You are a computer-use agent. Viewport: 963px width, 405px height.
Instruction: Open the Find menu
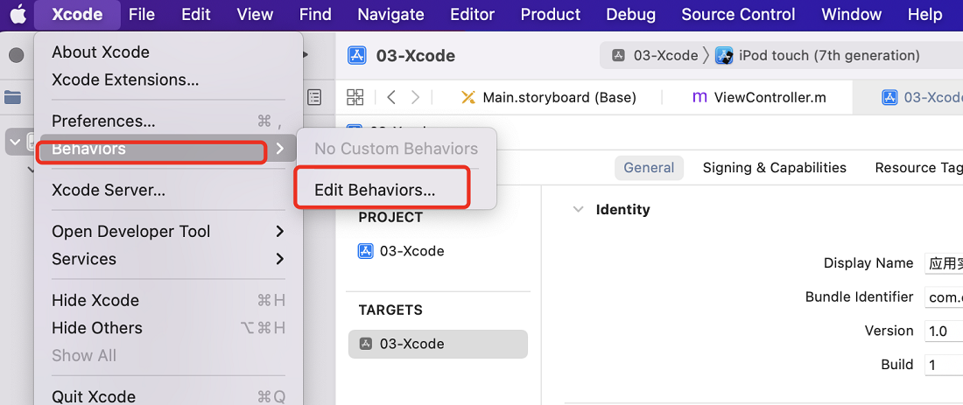(315, 15)
